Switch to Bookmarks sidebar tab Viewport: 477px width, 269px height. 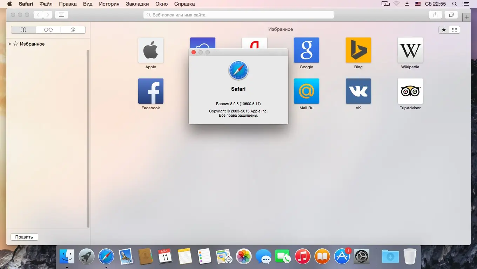click(x=23, y=30)
